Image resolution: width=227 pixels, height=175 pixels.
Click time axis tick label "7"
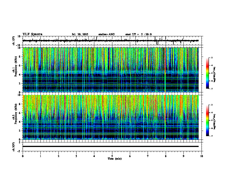point(148,156)
